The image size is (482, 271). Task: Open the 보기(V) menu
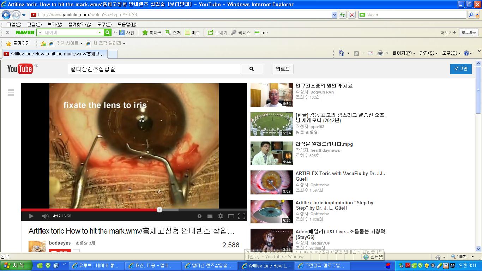(x=55, y=24)
